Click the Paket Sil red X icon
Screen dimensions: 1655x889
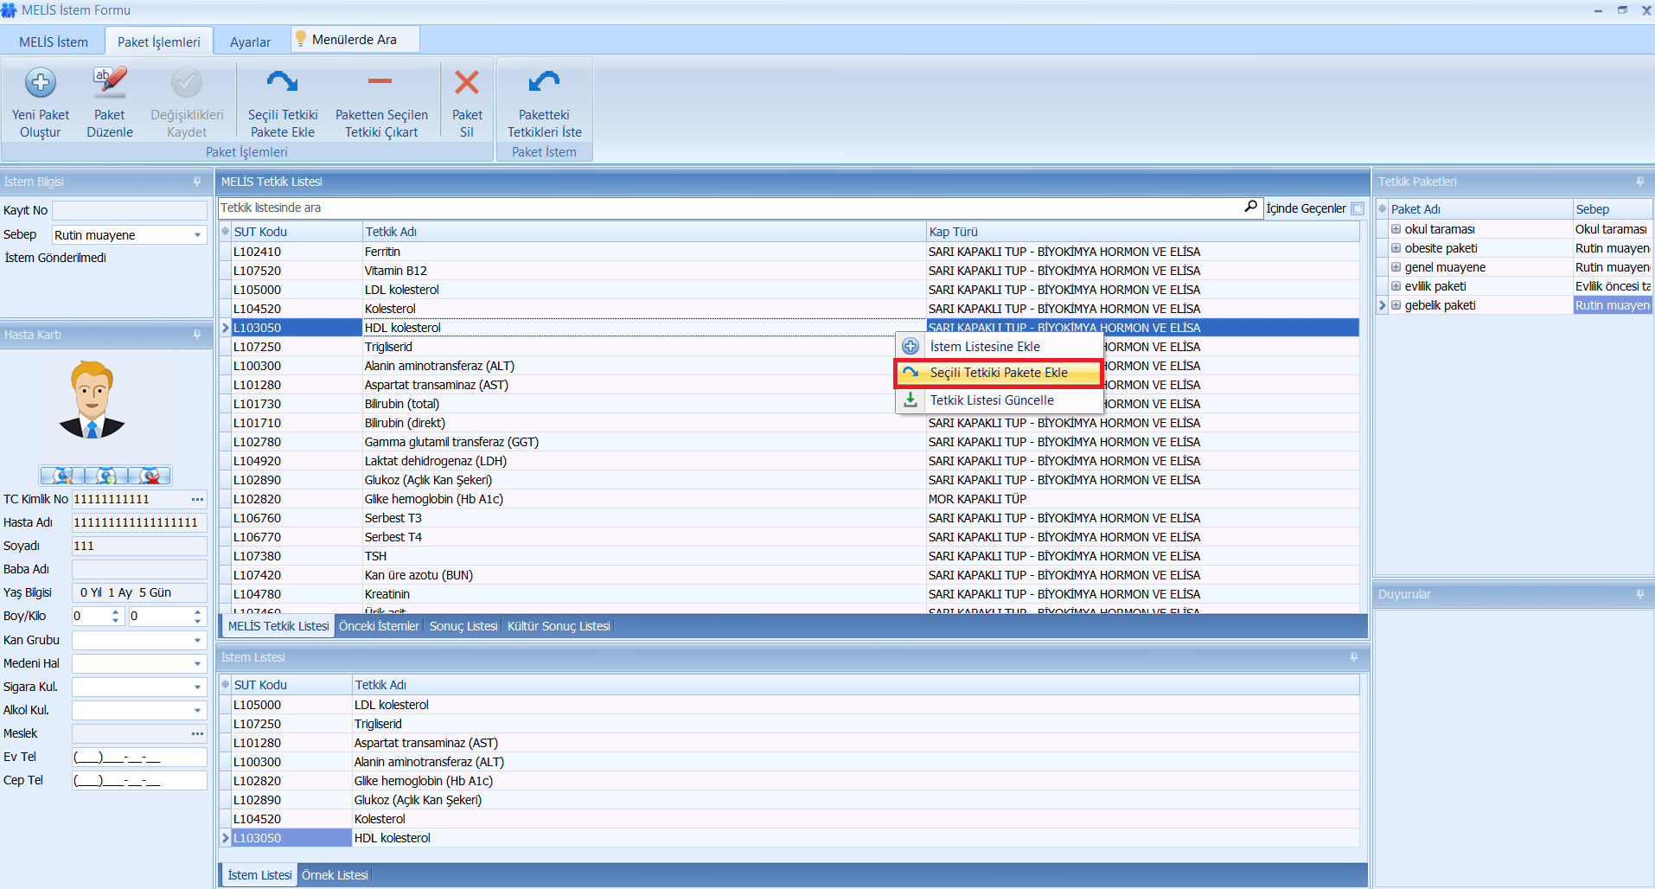(467, 82)
